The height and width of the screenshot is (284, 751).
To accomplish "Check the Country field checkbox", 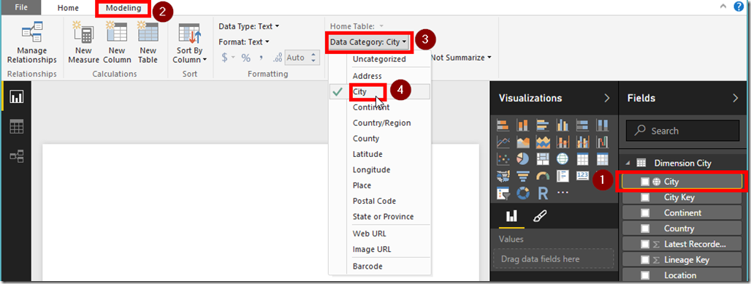I will pos(645,229).
